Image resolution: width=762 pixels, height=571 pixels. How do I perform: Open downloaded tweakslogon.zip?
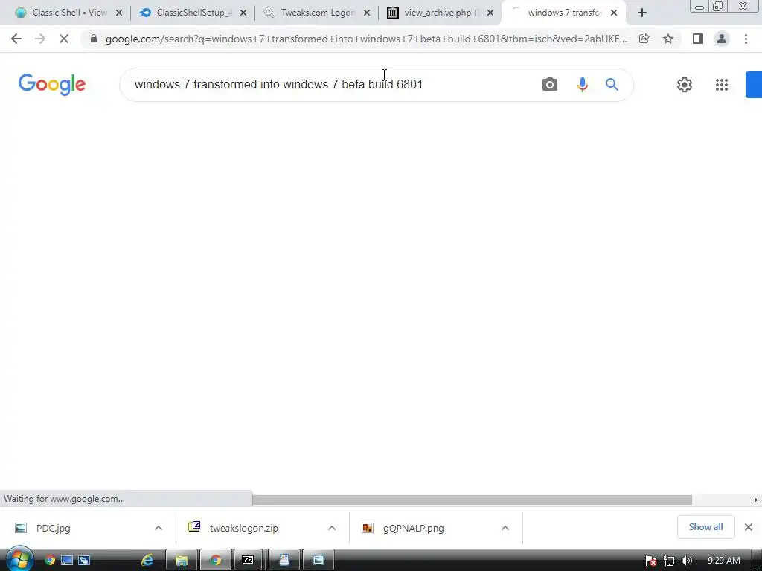[x=243, y=529]
